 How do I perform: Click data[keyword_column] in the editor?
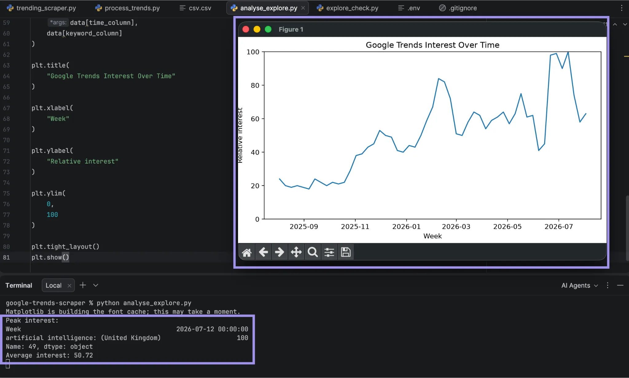click(x=84, y=33)
